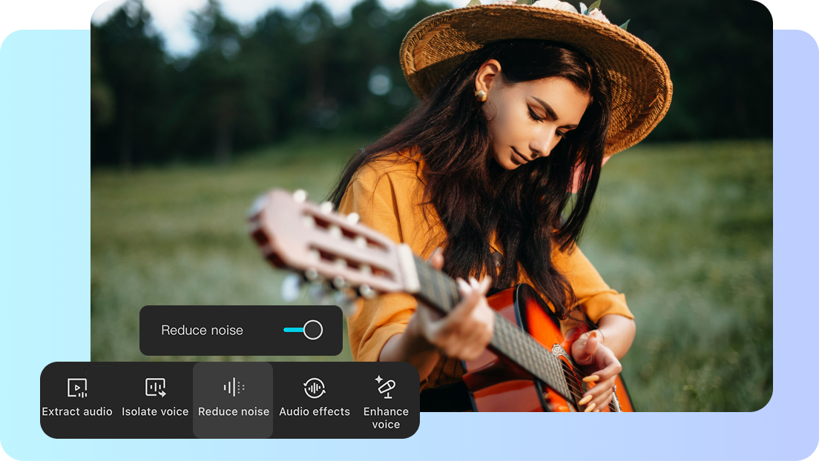This screenshot has width=819, height=461.
Task: Click the Enhance voice label
Action: pyautogui.click(x=386, y=418)
